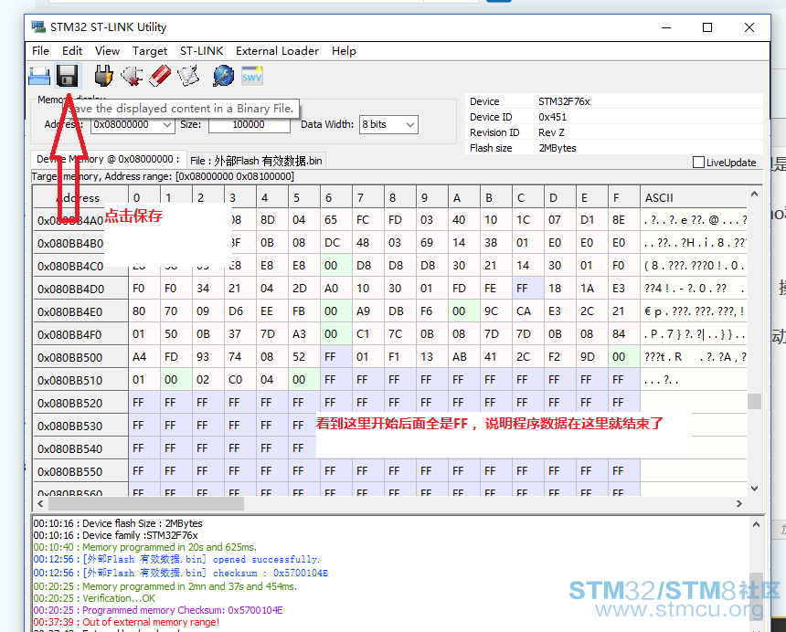Click the Size input field showing 100000

click(250, 125)
